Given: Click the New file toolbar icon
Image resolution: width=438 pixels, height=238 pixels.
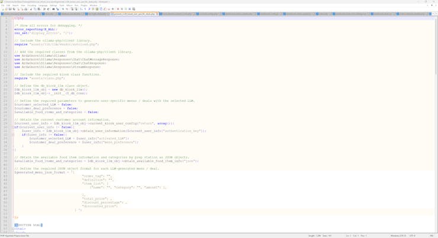Looking at the screenshot, I should 2,9.
